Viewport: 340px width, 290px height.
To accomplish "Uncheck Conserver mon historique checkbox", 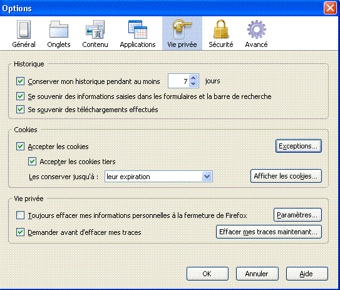I will pyautogui.click(x=21, y=81).
